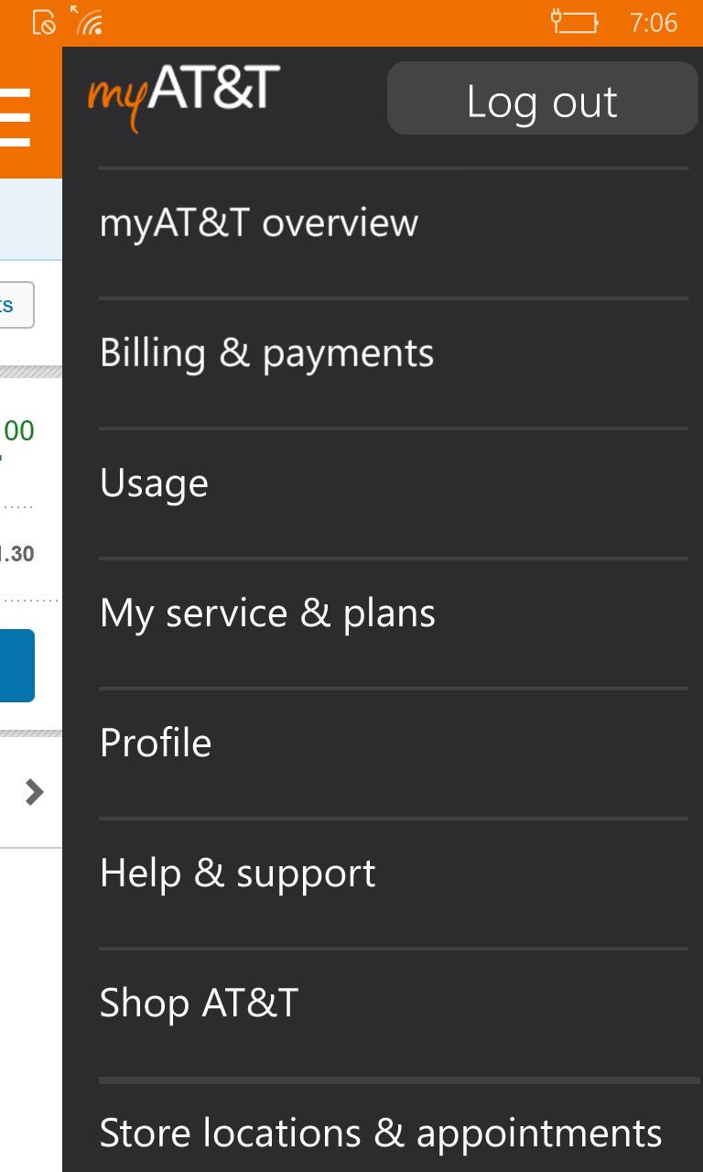703x1172 pixels.
Task: Browse Shop AT&T
Action: pos(200,1003)
